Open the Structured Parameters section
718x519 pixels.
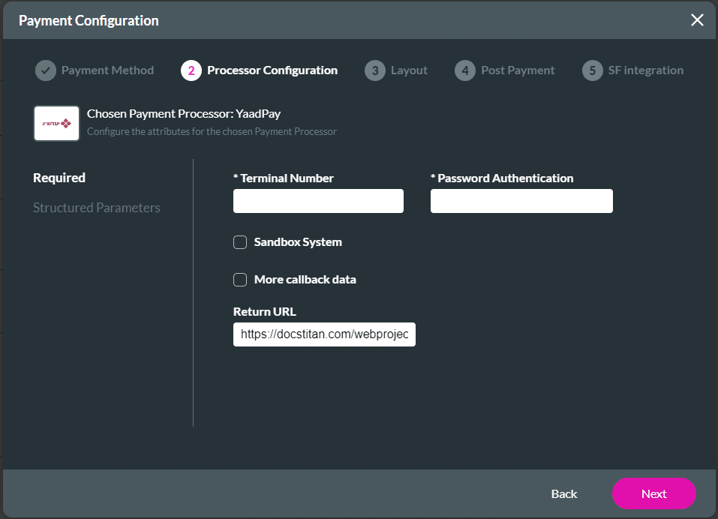(x=97, y=208)
